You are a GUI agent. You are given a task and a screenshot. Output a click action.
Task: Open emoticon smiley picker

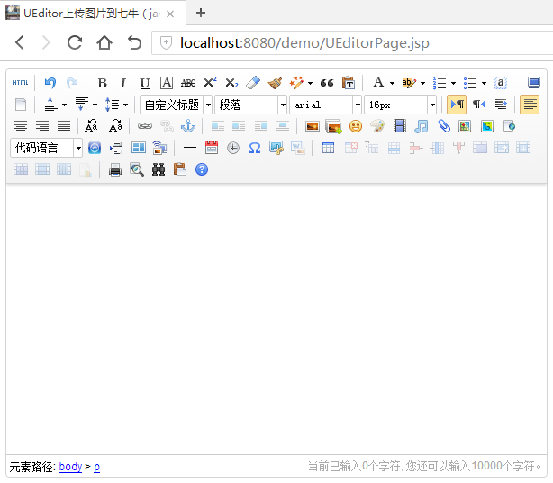[356, 126]
